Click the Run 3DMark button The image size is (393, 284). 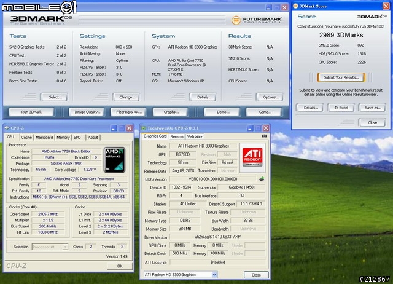(x=31, y=112)
